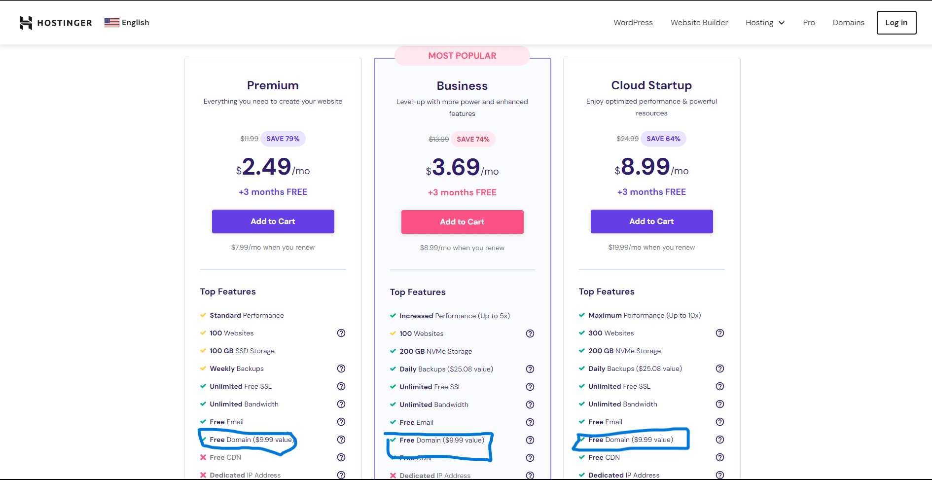Add the Premium plan to cart

tap(273, 221)
